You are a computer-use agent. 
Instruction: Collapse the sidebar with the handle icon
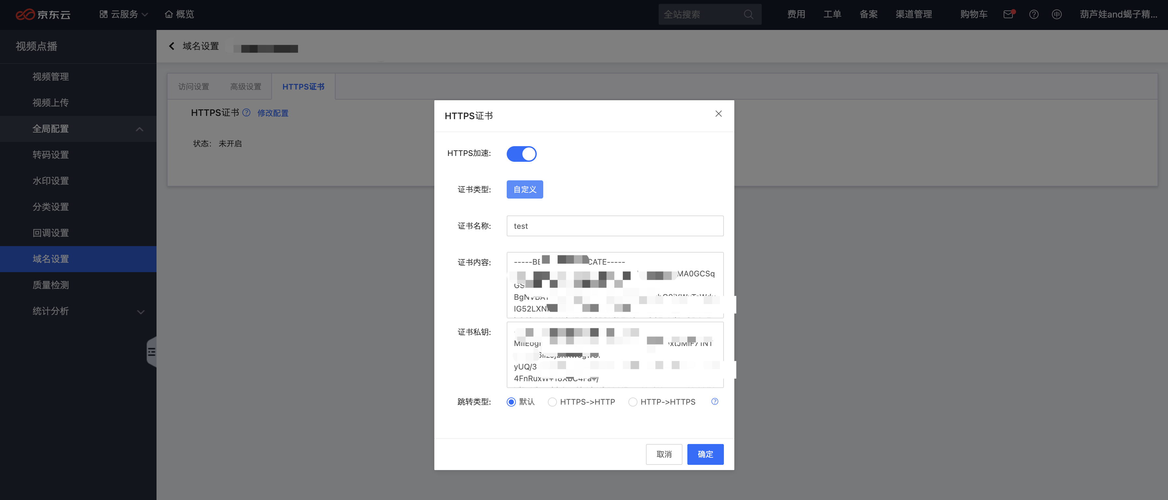coord(151,352)
